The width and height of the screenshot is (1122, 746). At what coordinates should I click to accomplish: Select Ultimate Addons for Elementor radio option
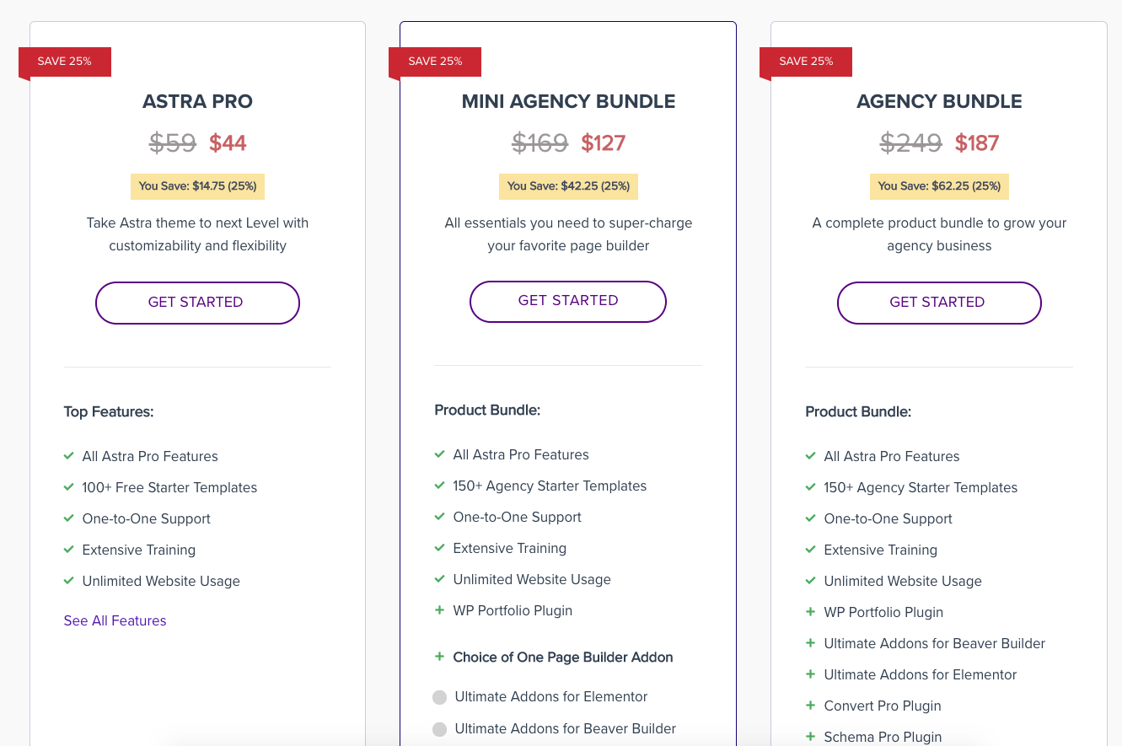(440, 697)
